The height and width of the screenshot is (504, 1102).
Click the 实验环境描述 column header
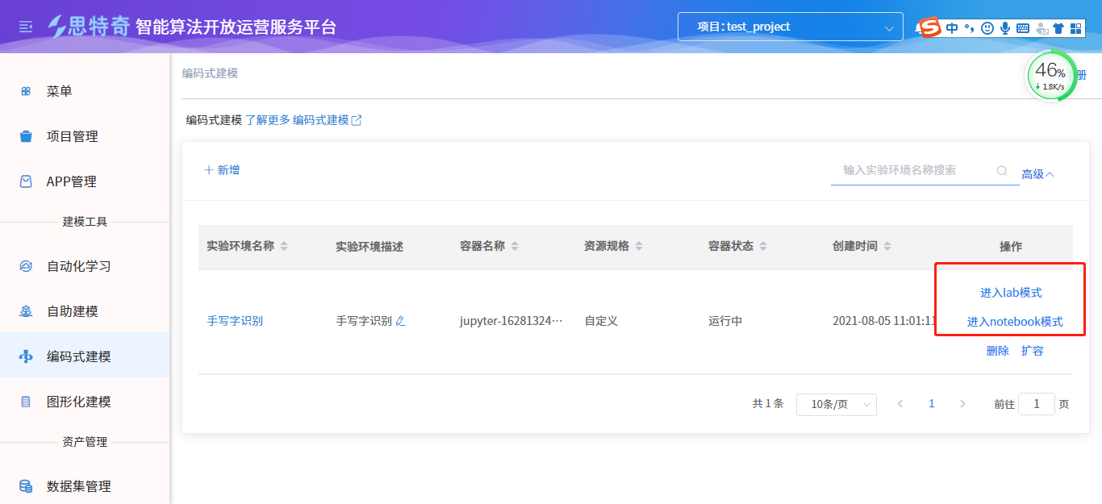pos(369,247)
